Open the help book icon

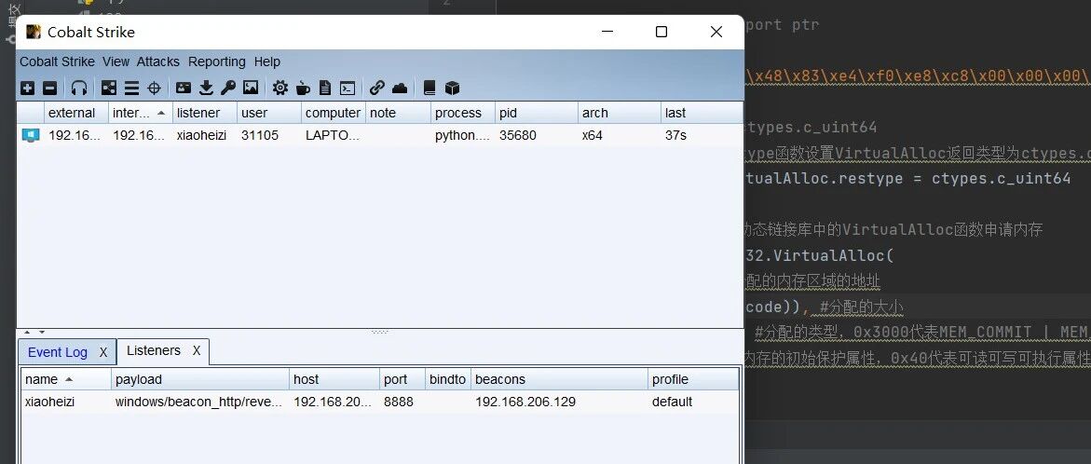(x=430, y=88)
